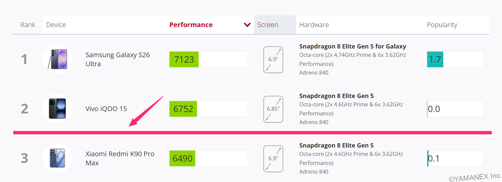Click the 6752 performance score bar
Viewport: 502px width, 182px height.
(209, 109)
